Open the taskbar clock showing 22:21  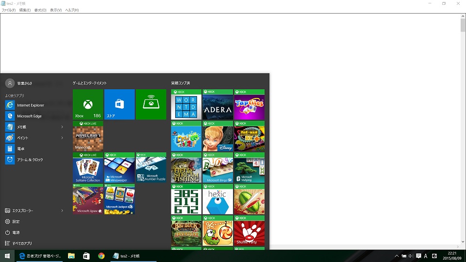(x=452, y=256)
